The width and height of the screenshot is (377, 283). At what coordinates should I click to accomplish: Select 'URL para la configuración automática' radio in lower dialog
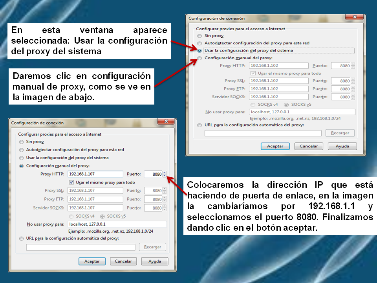pyautogui.click(x=21, y=239)
